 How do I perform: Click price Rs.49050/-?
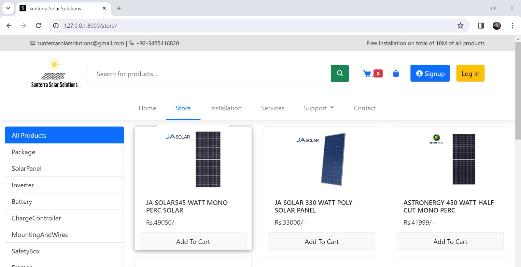(x=161, y=222)
